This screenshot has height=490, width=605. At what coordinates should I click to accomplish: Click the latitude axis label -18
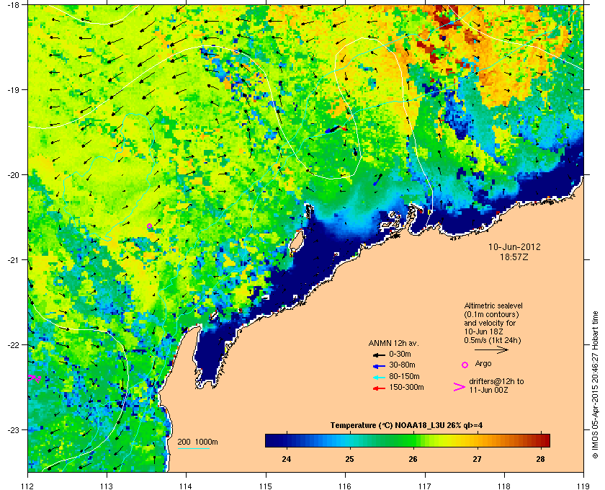click(13, 4)
